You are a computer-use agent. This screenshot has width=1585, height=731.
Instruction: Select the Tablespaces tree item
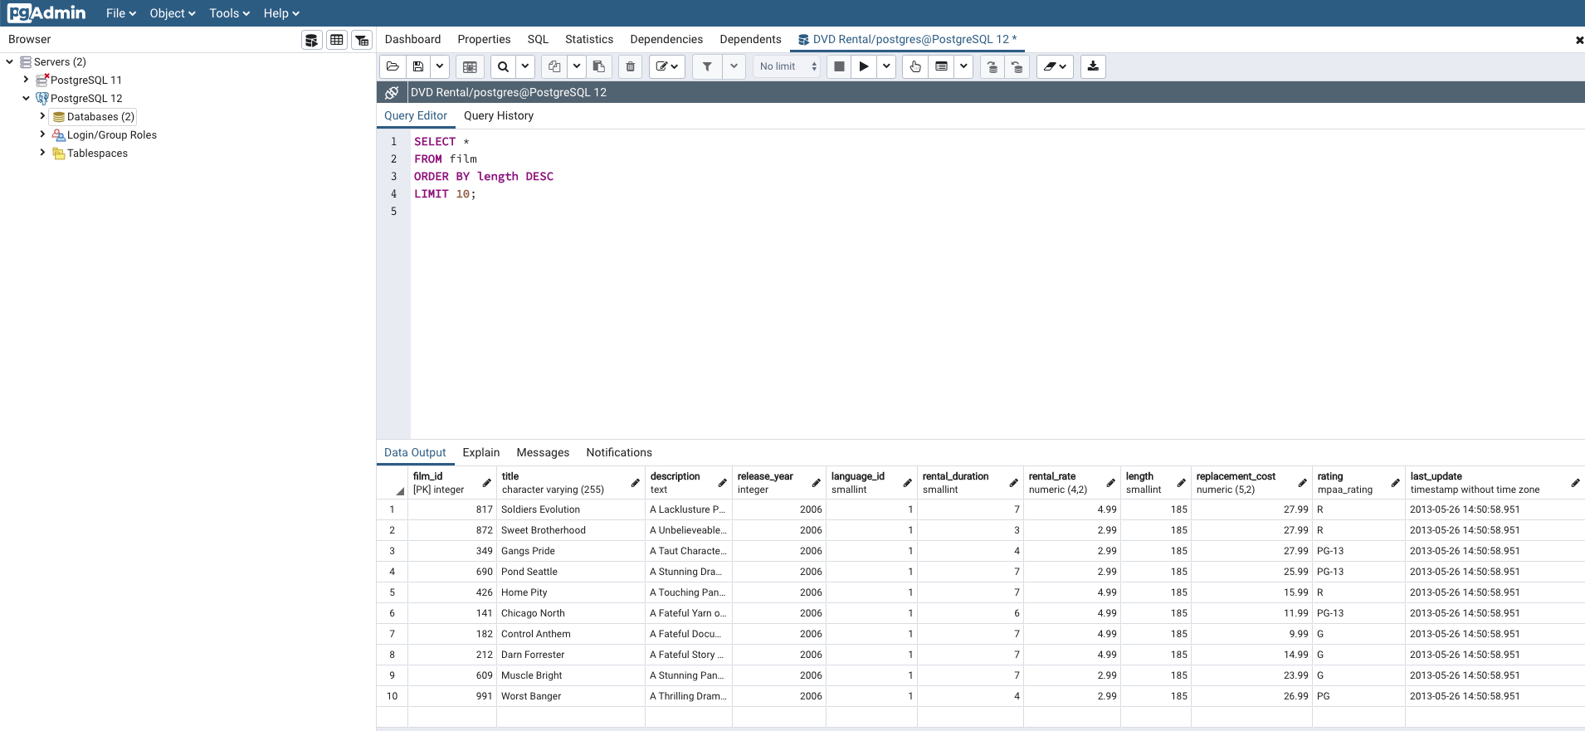[x=97, y=154]
